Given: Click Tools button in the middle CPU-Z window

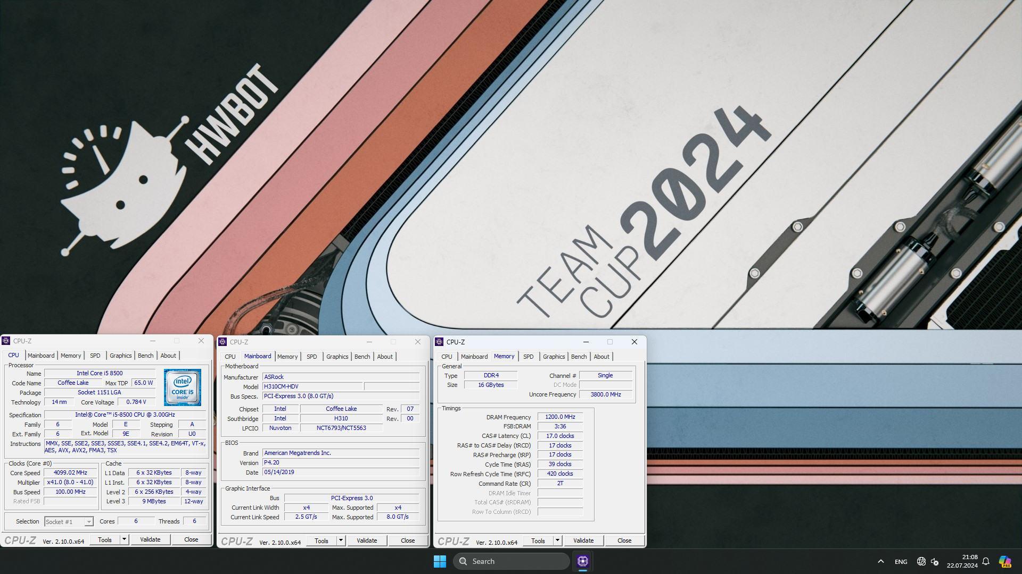Looking at the screenshot, I should (x=322, y=541).
